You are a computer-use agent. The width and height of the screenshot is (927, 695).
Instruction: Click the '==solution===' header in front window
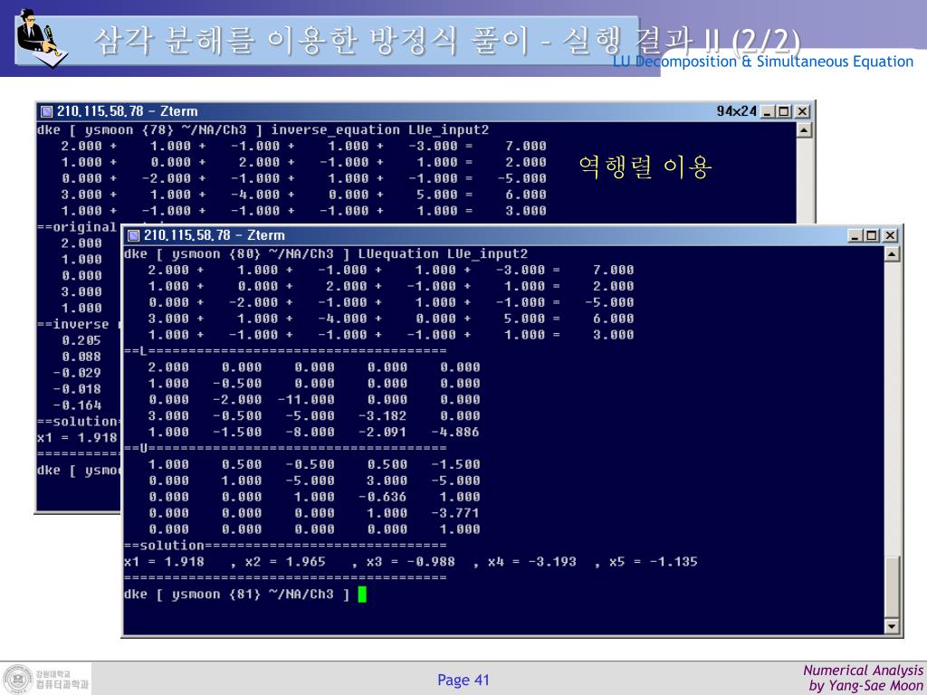(x=285, y=545)
